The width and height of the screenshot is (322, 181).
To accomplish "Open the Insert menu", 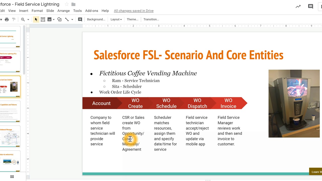I will [24, 11].
